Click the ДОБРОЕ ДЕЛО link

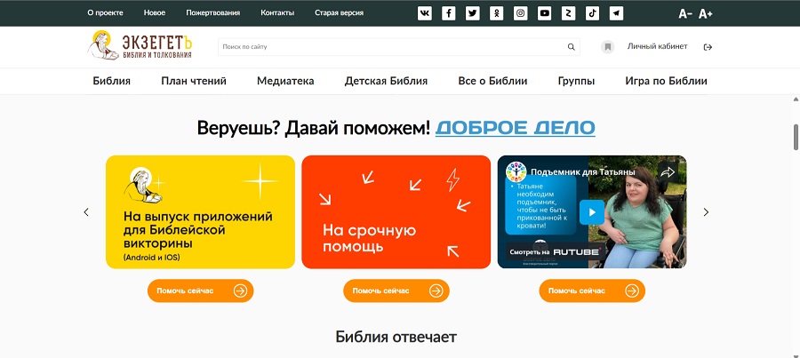pyautogui.click(x=515, y=128)
